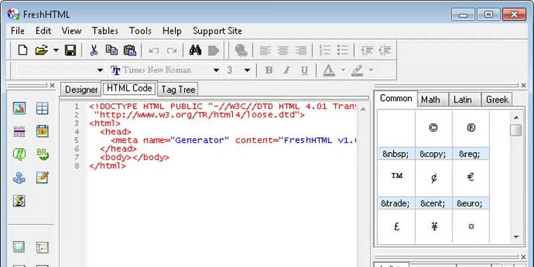Switch to the Designer tab
Screen dimensions: 534x267
[x=81, y=89]
